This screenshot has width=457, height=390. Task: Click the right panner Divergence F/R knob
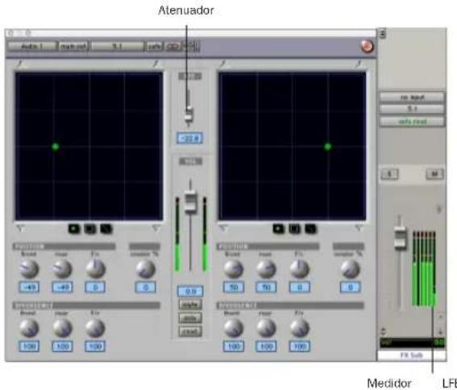[x=300, y=328]
